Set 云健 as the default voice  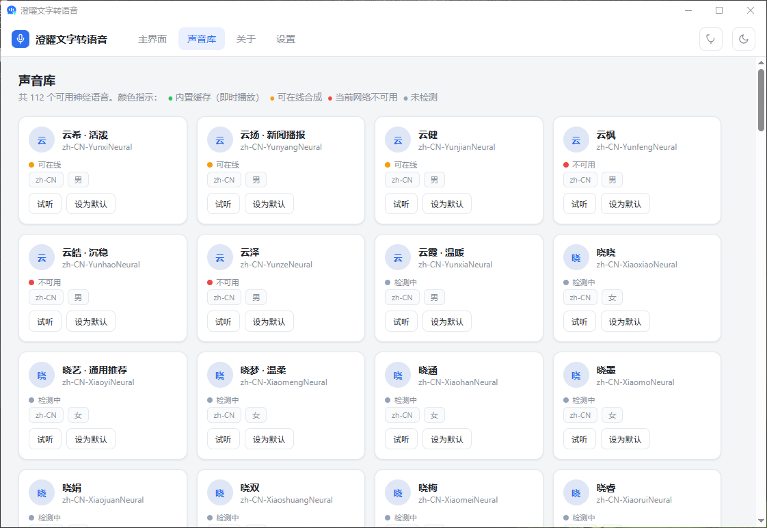pyautogui.click(x=447, y=204)
